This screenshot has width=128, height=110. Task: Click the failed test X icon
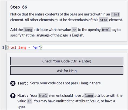coord(13,83)
